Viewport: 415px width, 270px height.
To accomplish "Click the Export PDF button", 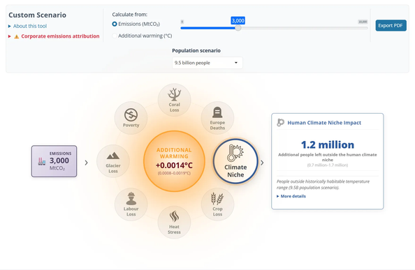I will click(391, 26).
